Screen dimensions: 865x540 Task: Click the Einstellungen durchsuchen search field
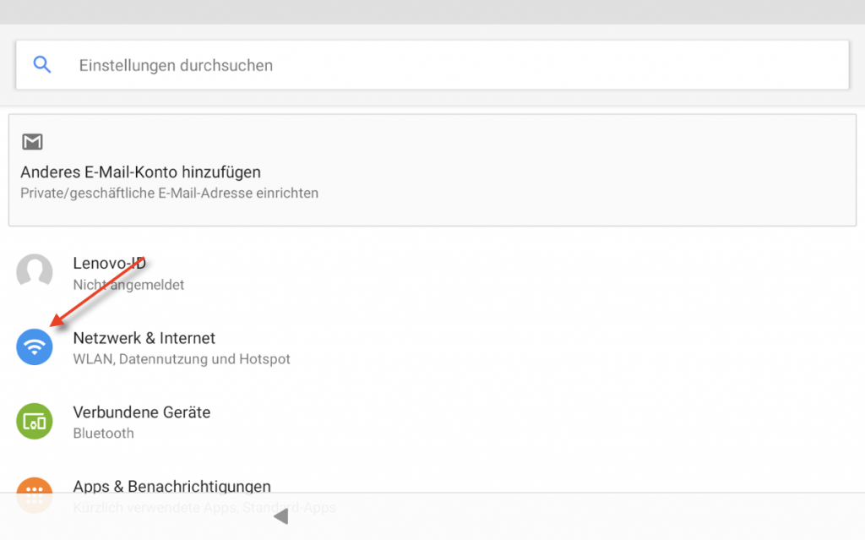click(x=176, y=65)
